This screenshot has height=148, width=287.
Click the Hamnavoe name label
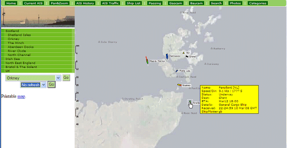(175, 56)
